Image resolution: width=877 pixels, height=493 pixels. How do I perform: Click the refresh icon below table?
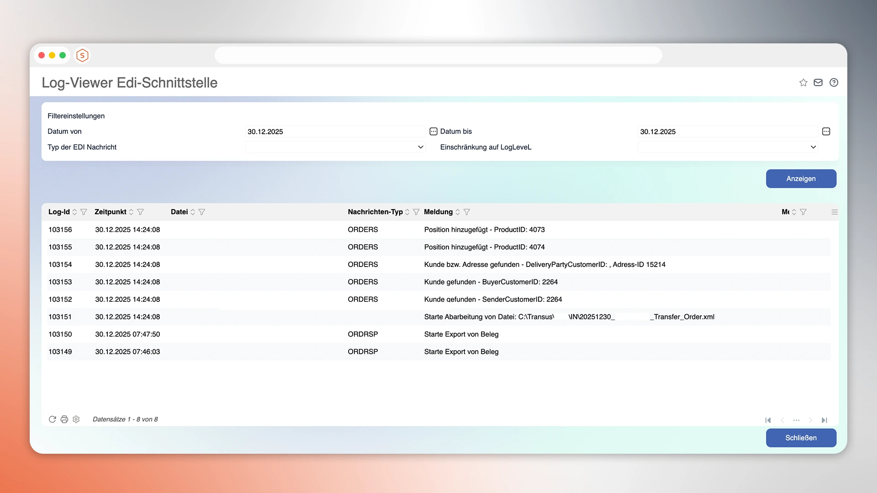[x=52, y=419]
